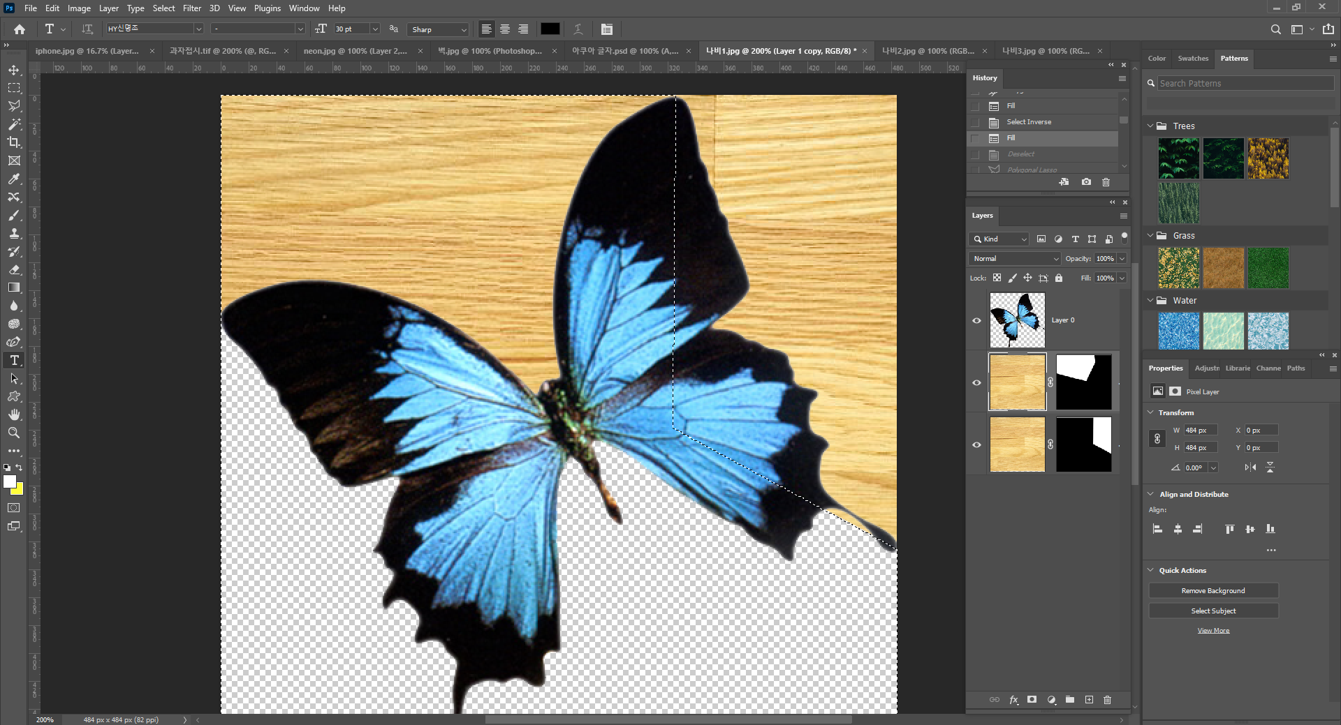Select the Magic Wand tool
This screenshot has width=1341, height=725.
pyautogui.click(x=14, y=124)
